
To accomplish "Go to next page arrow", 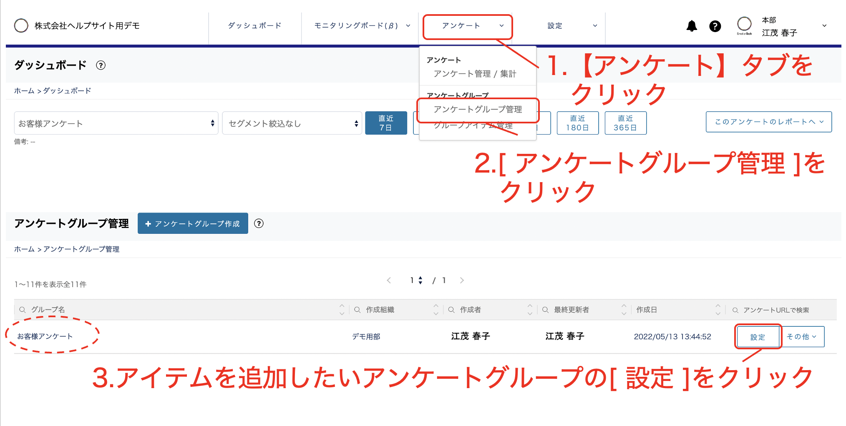I will pyautogui.click(x=462, y=280).
